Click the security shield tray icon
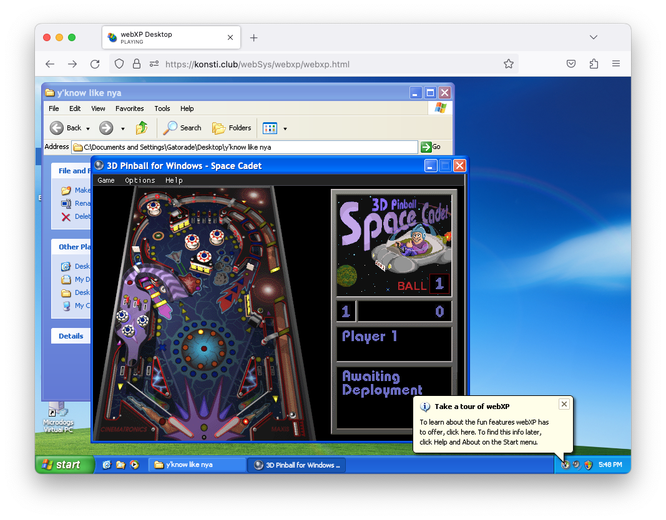Viewport: 666px width, 520px height. [x=588, y=465]
